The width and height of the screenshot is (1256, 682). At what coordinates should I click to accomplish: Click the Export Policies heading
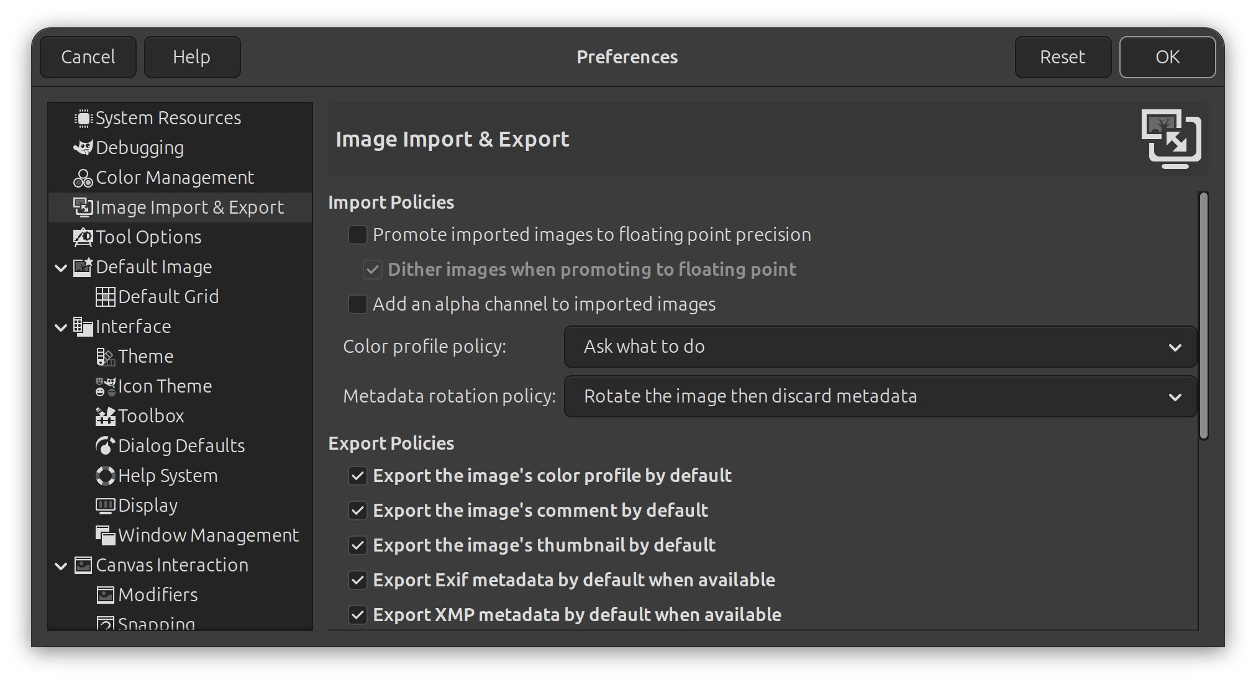coord(391,443)
